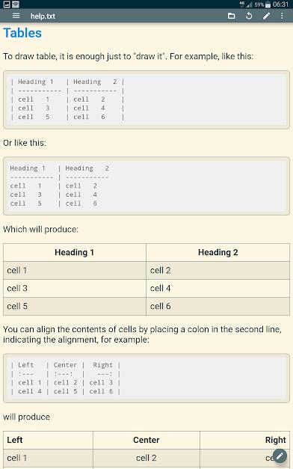The image size is (293, 469).
Task: Click the clock in status bar
Action: 280,4
